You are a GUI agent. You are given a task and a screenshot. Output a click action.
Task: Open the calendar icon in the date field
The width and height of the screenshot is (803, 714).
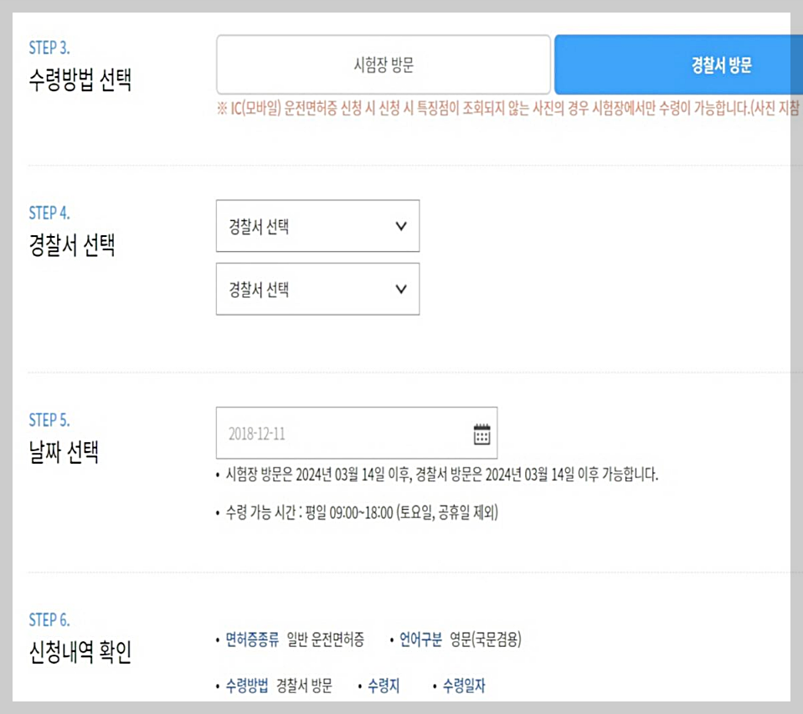coord(480,433)
